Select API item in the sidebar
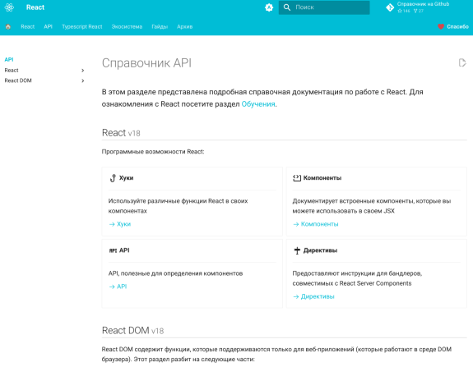This screenshot has height=367, width=473. coord(9,60)
